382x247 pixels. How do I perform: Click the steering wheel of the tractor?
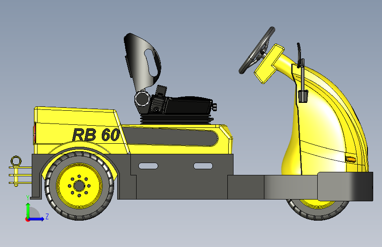pyautogui.click(x=256, y=51)
